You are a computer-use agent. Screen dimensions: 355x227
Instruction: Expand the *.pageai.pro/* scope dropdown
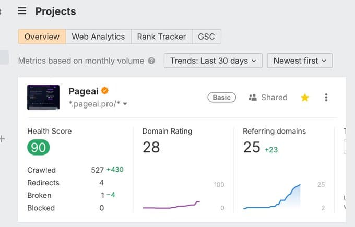coord(125,104)
